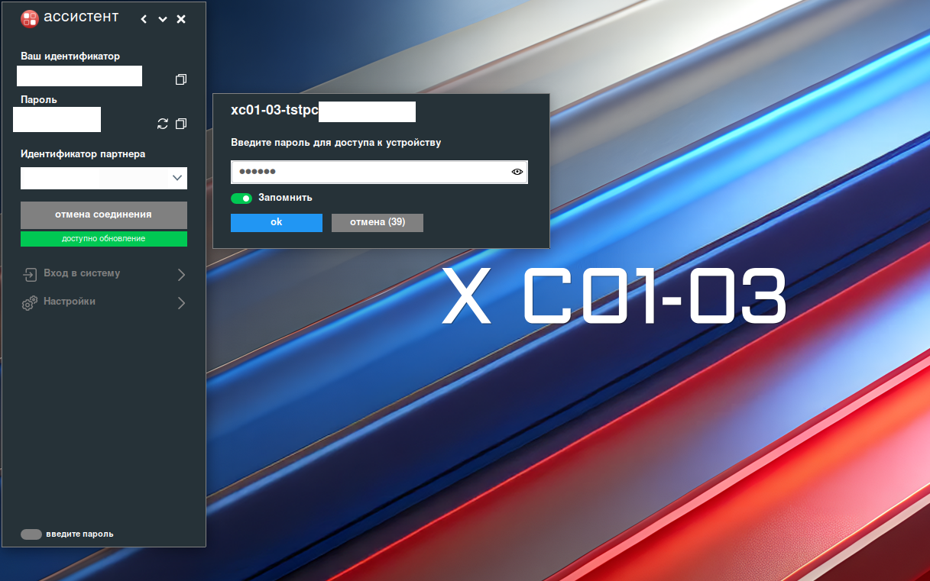Click the Ассистент logo icon
This screenshot has width=930, height=581.
click(30, 19)
